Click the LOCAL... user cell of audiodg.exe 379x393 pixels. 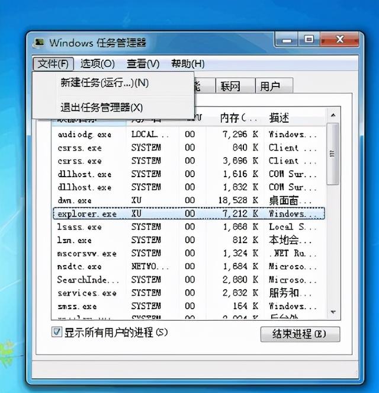(x=150, y=135)
